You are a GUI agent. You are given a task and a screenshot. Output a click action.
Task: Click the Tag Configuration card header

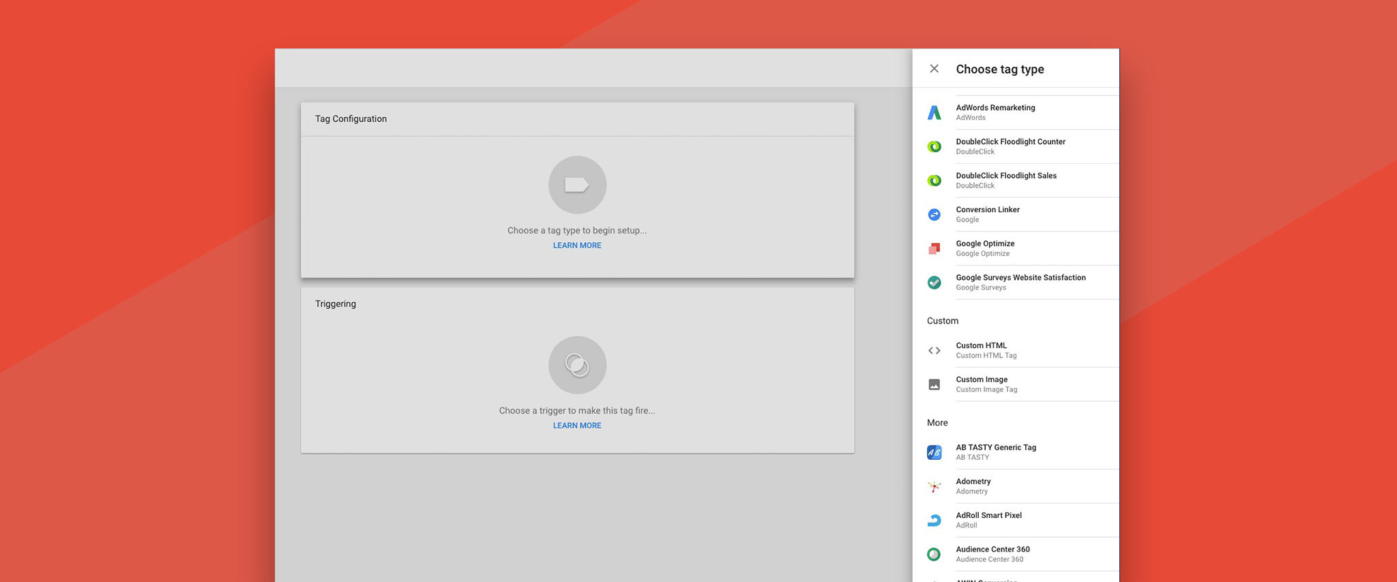577,119
